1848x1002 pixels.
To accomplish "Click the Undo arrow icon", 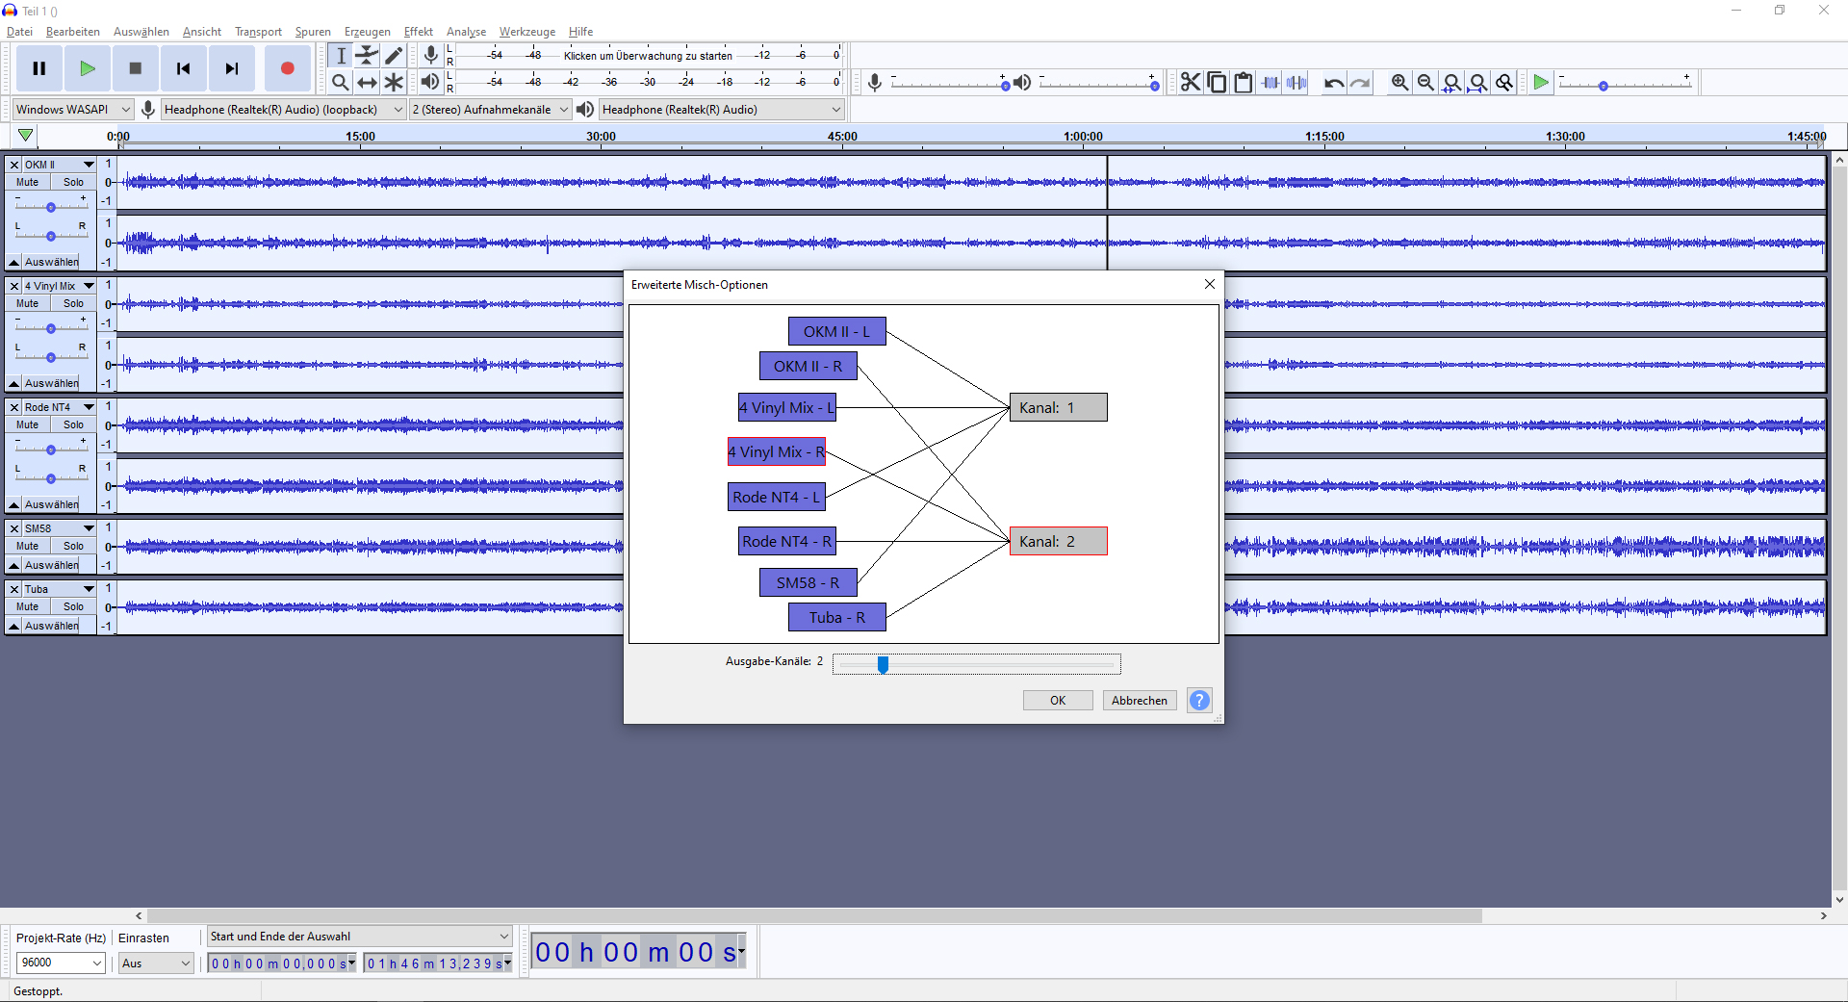I will coord(1333,83).
